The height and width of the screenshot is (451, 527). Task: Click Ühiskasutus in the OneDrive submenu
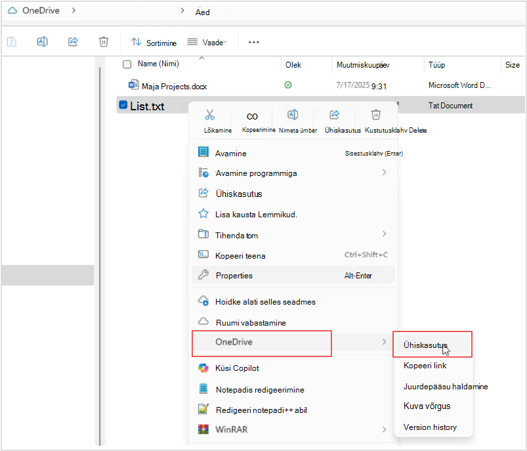(x=433, y=345)
